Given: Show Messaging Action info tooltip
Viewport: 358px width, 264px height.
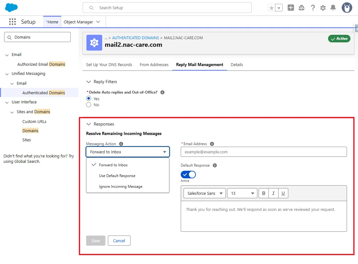Looking at the screenshot, I should [x=121, y=144].
